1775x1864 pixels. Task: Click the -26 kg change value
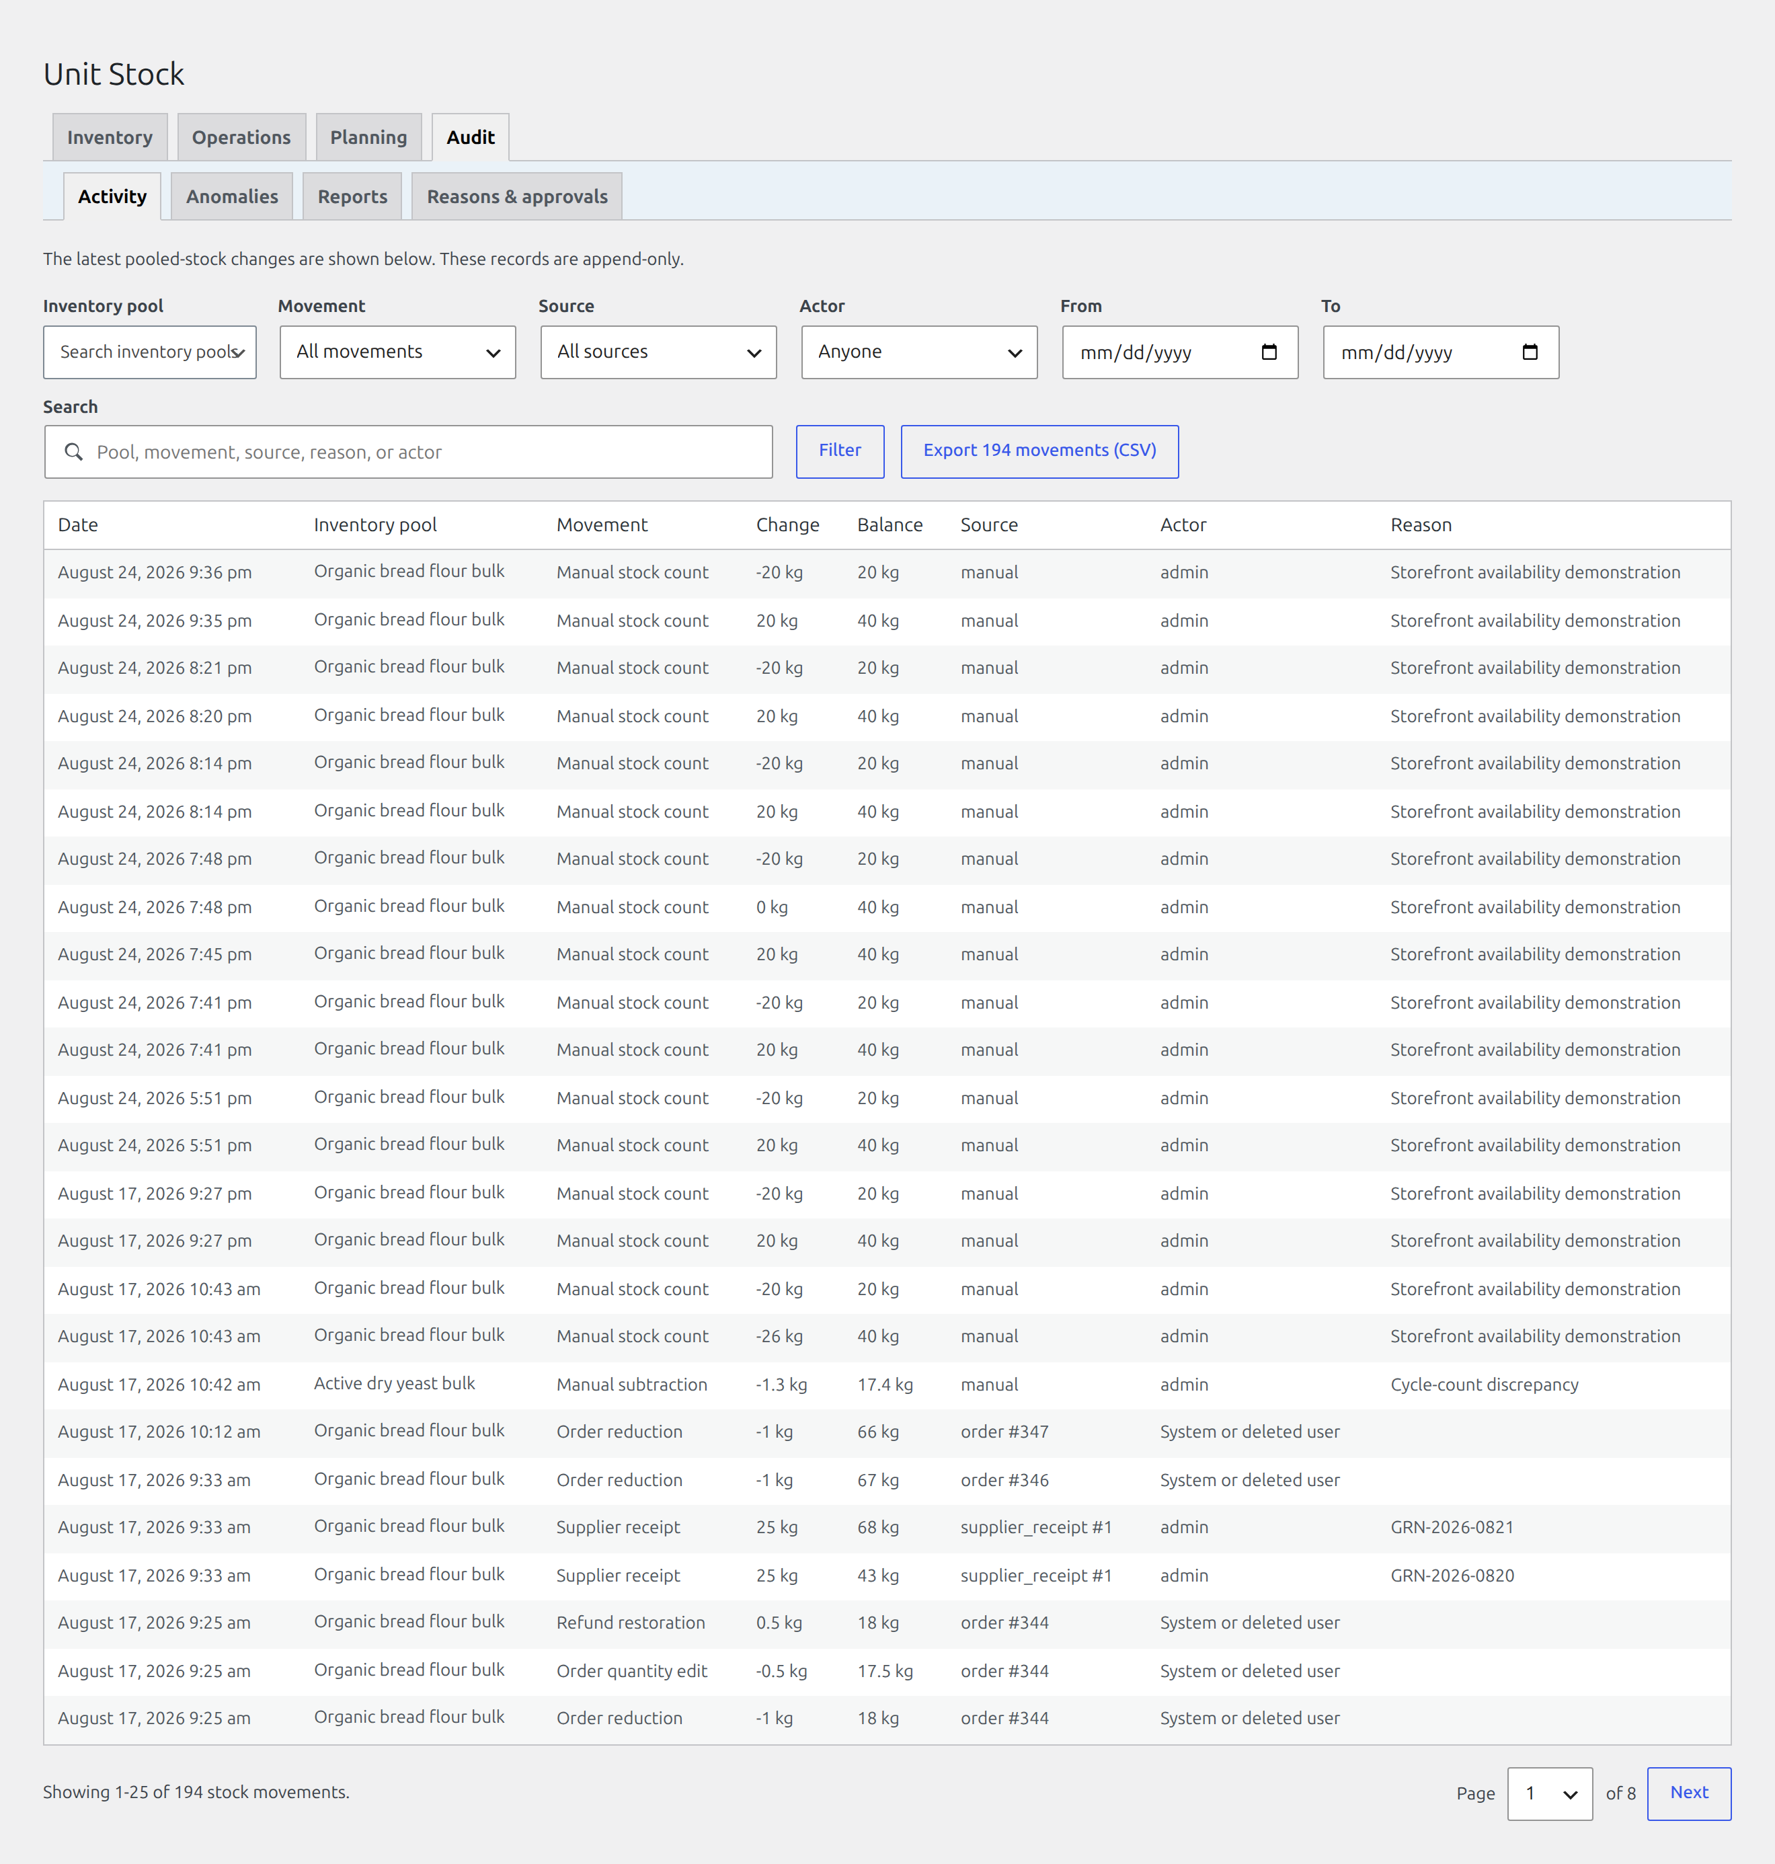click(779, 1336)
